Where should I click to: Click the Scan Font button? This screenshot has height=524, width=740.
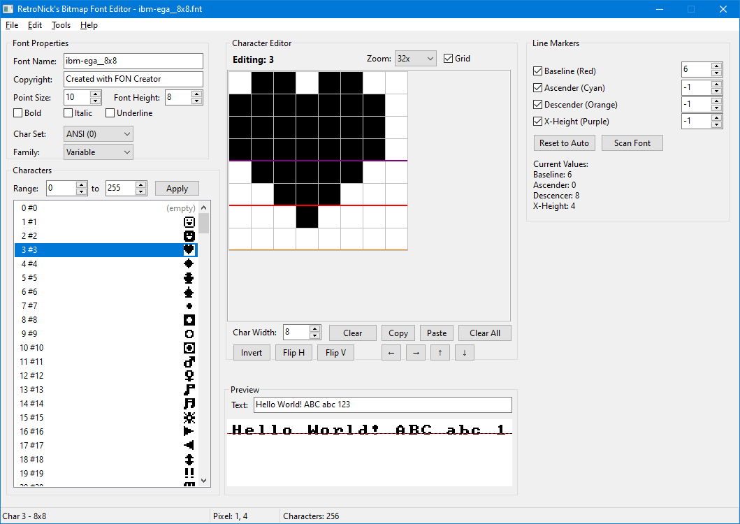point(632,143)
